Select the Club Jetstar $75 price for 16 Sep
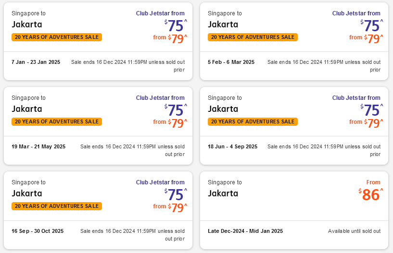The width and height of the screenshot is (393, 253). coord(176,194)
